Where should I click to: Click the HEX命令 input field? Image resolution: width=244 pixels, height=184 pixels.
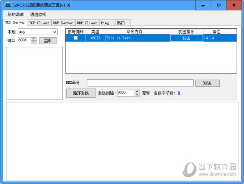coord(140,83)
